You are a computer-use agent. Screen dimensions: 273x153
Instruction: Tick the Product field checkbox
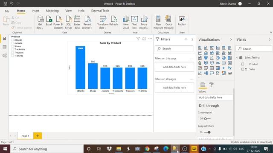pyautogui.click(x=243, y=64)
